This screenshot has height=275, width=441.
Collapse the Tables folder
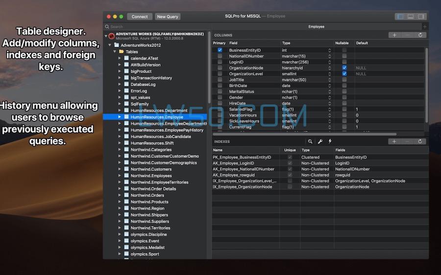tap(115, 51)
